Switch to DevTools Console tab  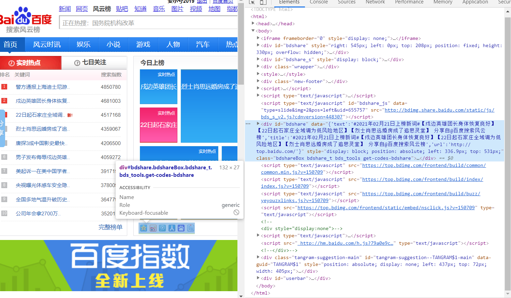tap(319, 2)
